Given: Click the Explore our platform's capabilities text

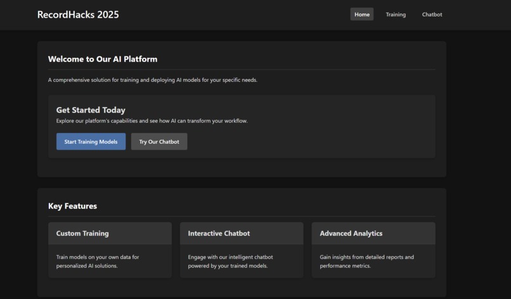Looking at the screenshot, I should [x=152, y=121].
